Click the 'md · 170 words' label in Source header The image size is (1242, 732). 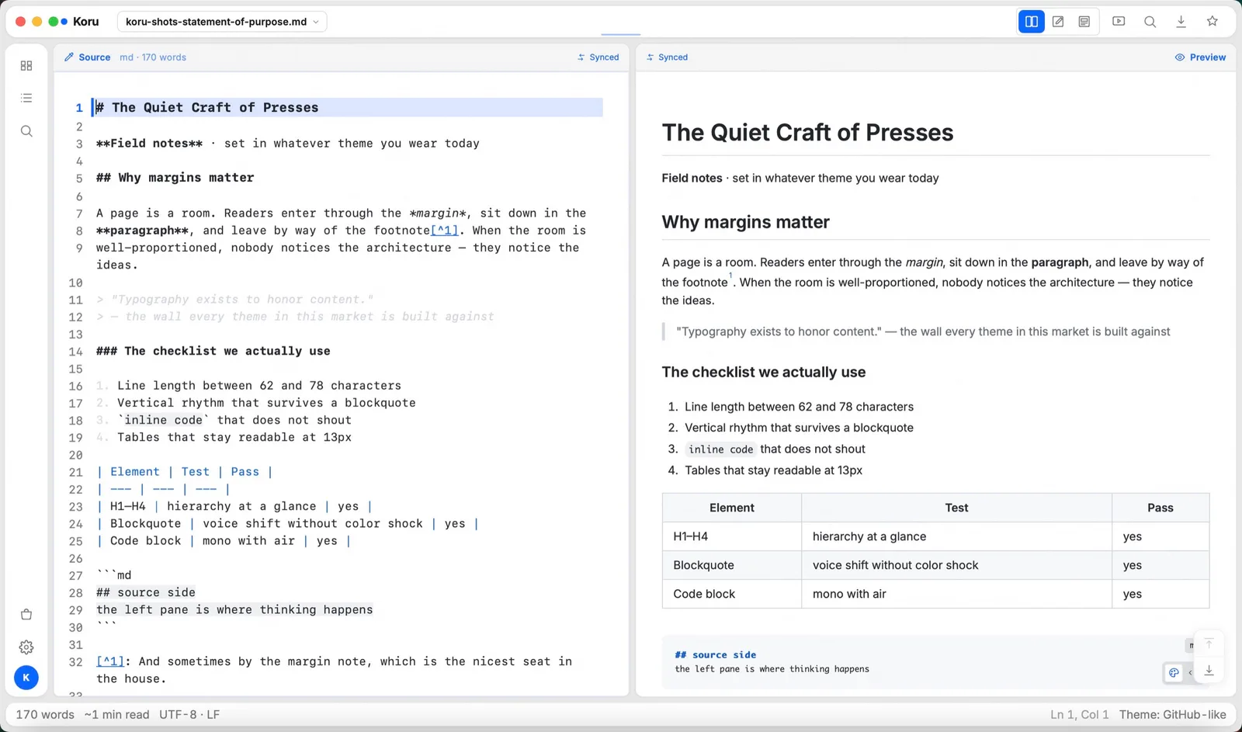[153, 57]
